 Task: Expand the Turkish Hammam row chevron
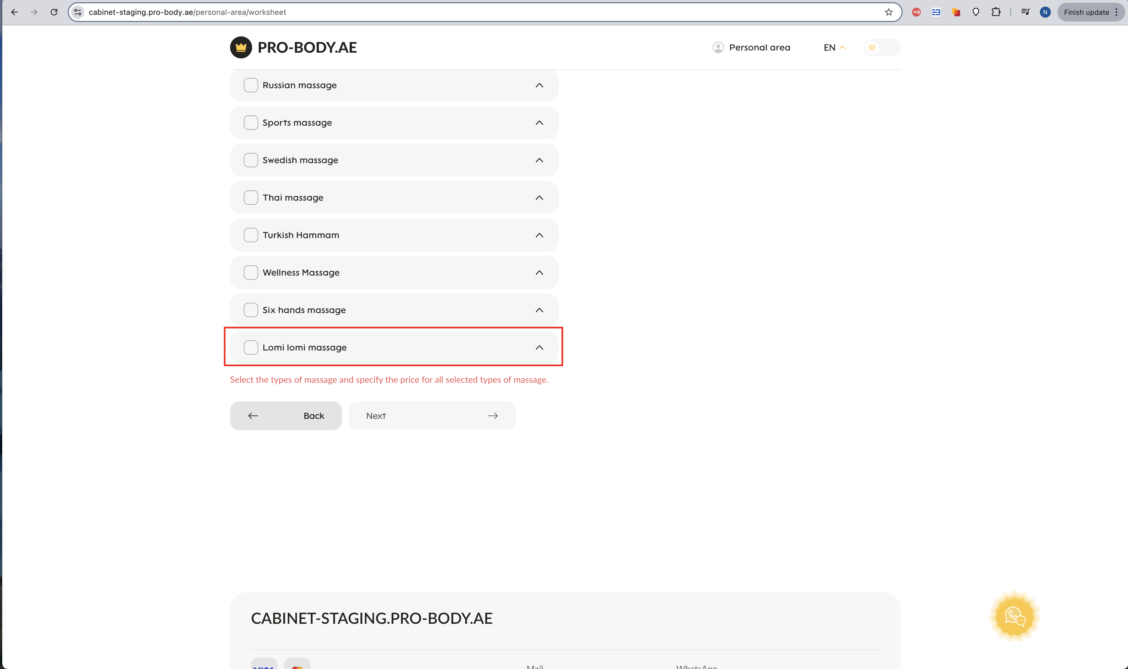539,235
